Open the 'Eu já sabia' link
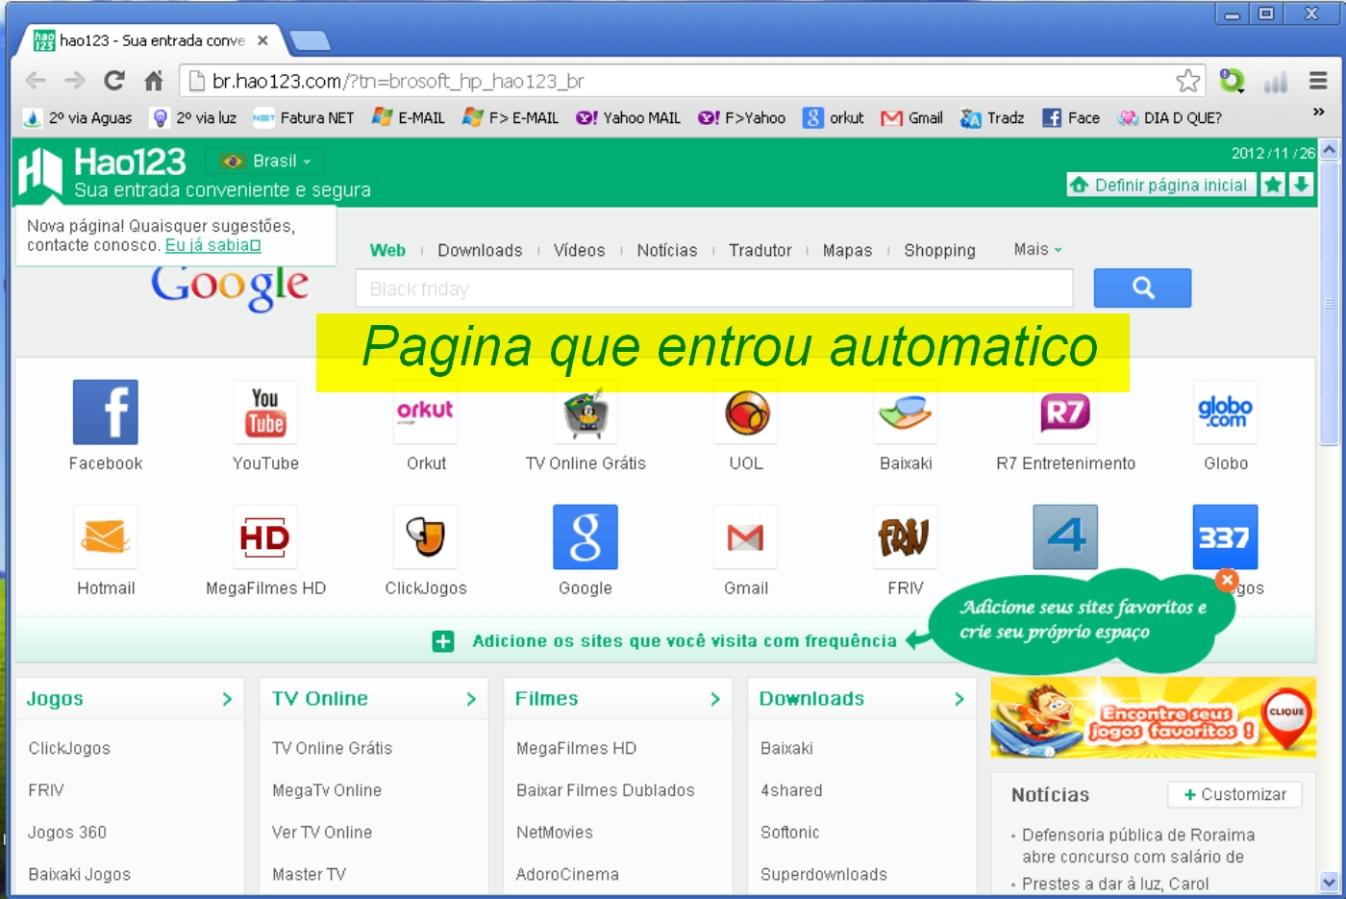This screenshot has width=1346, height=899. [x=212, y=245]
